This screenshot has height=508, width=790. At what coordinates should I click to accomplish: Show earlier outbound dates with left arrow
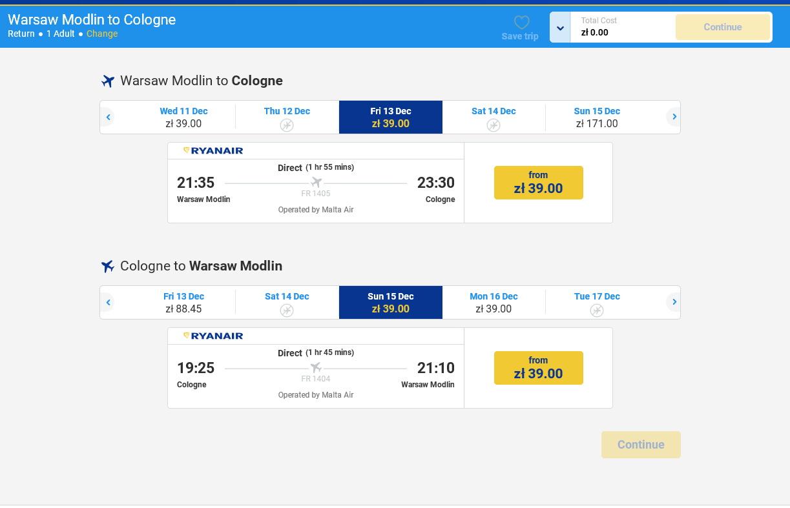coord(109,117)
